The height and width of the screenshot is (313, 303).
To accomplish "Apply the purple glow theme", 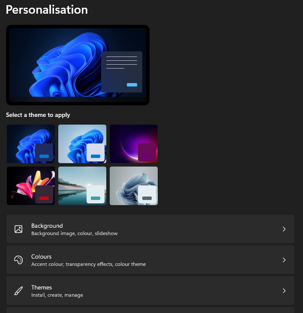I will (x=134, y=144).
